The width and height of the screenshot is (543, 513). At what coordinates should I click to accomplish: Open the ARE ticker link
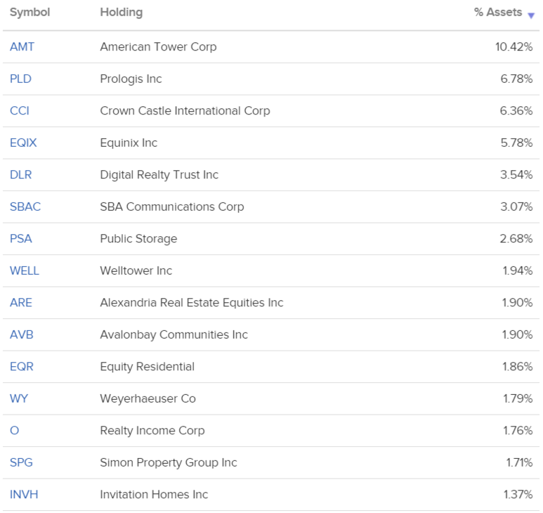(21, 302)
